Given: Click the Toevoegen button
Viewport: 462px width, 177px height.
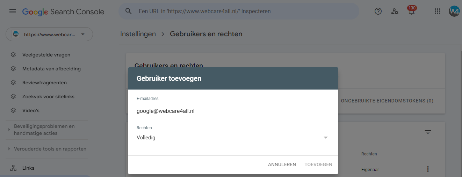Looking at the screenshot, I should 318,164.
